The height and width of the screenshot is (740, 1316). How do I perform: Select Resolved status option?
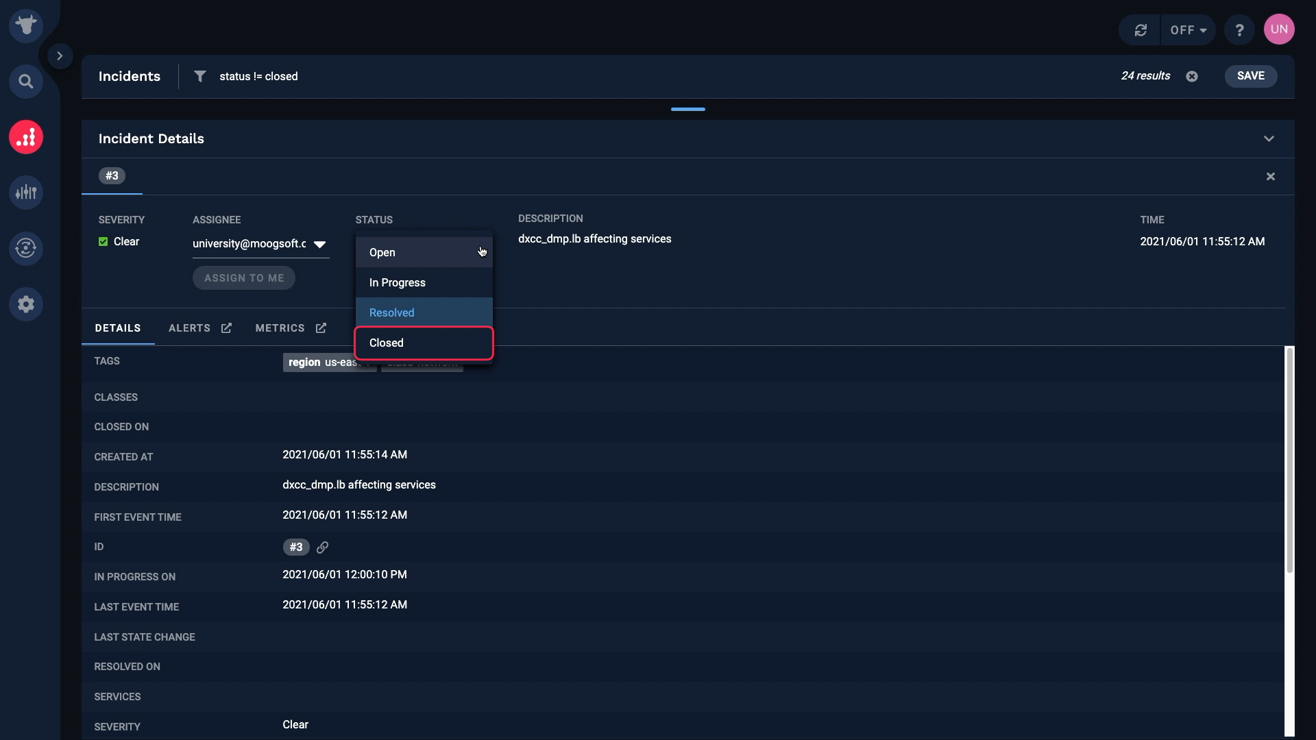pos(424,312)
